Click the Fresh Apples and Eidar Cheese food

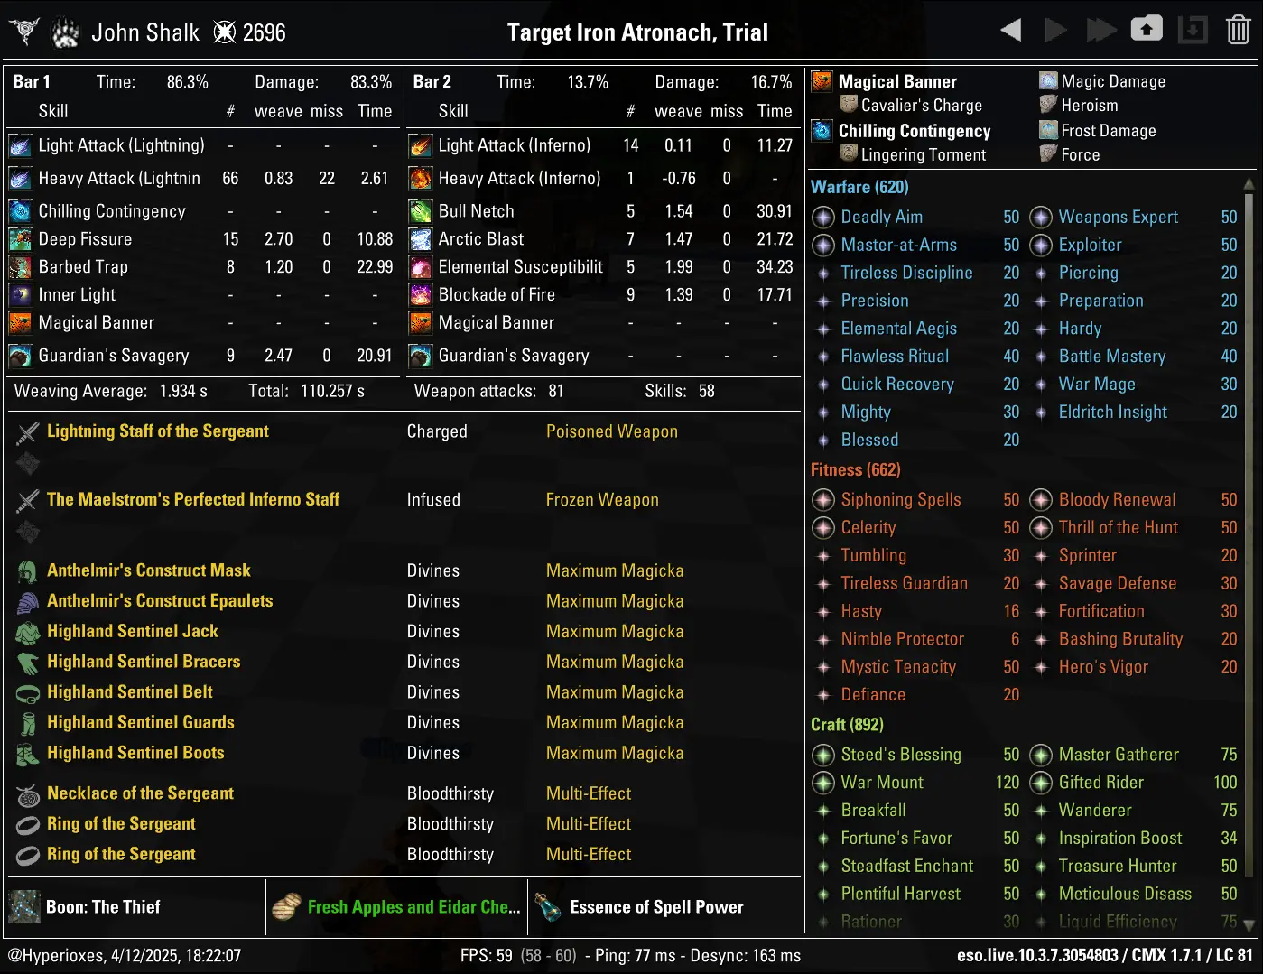pos(413,907)
